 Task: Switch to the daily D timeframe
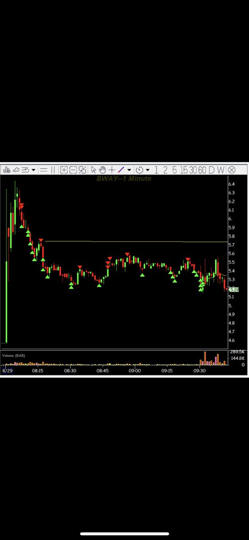click(211, 170)
